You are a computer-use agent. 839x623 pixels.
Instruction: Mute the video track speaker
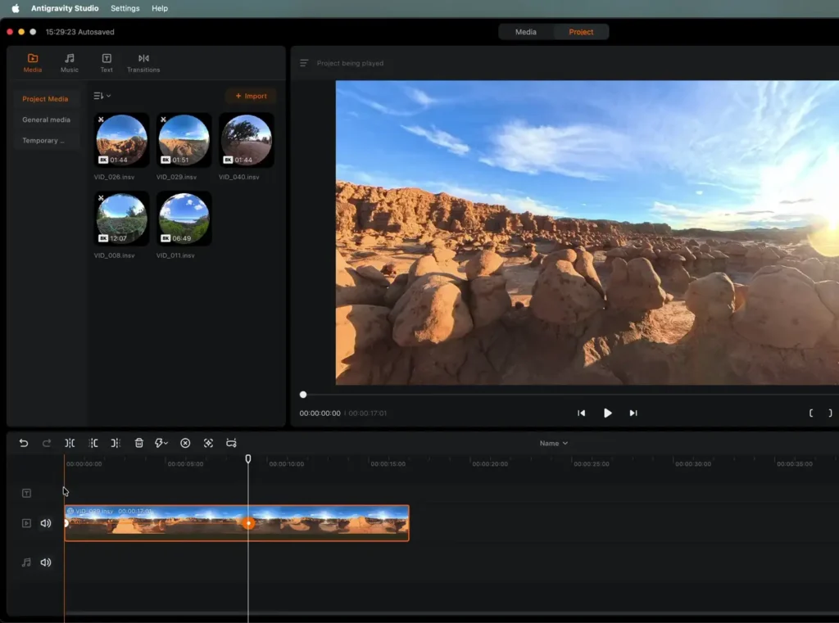coord(46,523)
